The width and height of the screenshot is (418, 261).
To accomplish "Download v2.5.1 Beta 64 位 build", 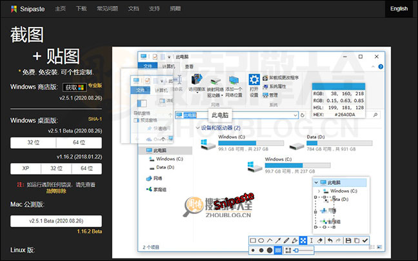I will tap(79, 143).
